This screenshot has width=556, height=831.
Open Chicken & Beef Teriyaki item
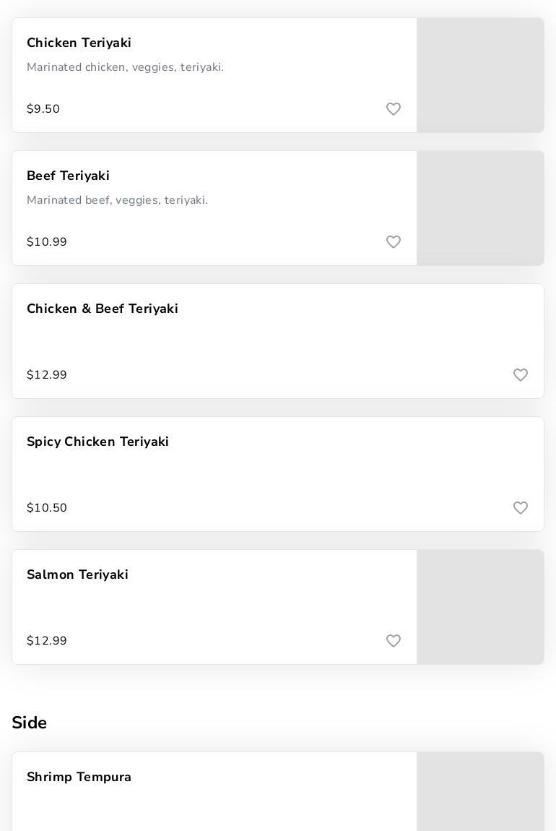tap(103, 309)
